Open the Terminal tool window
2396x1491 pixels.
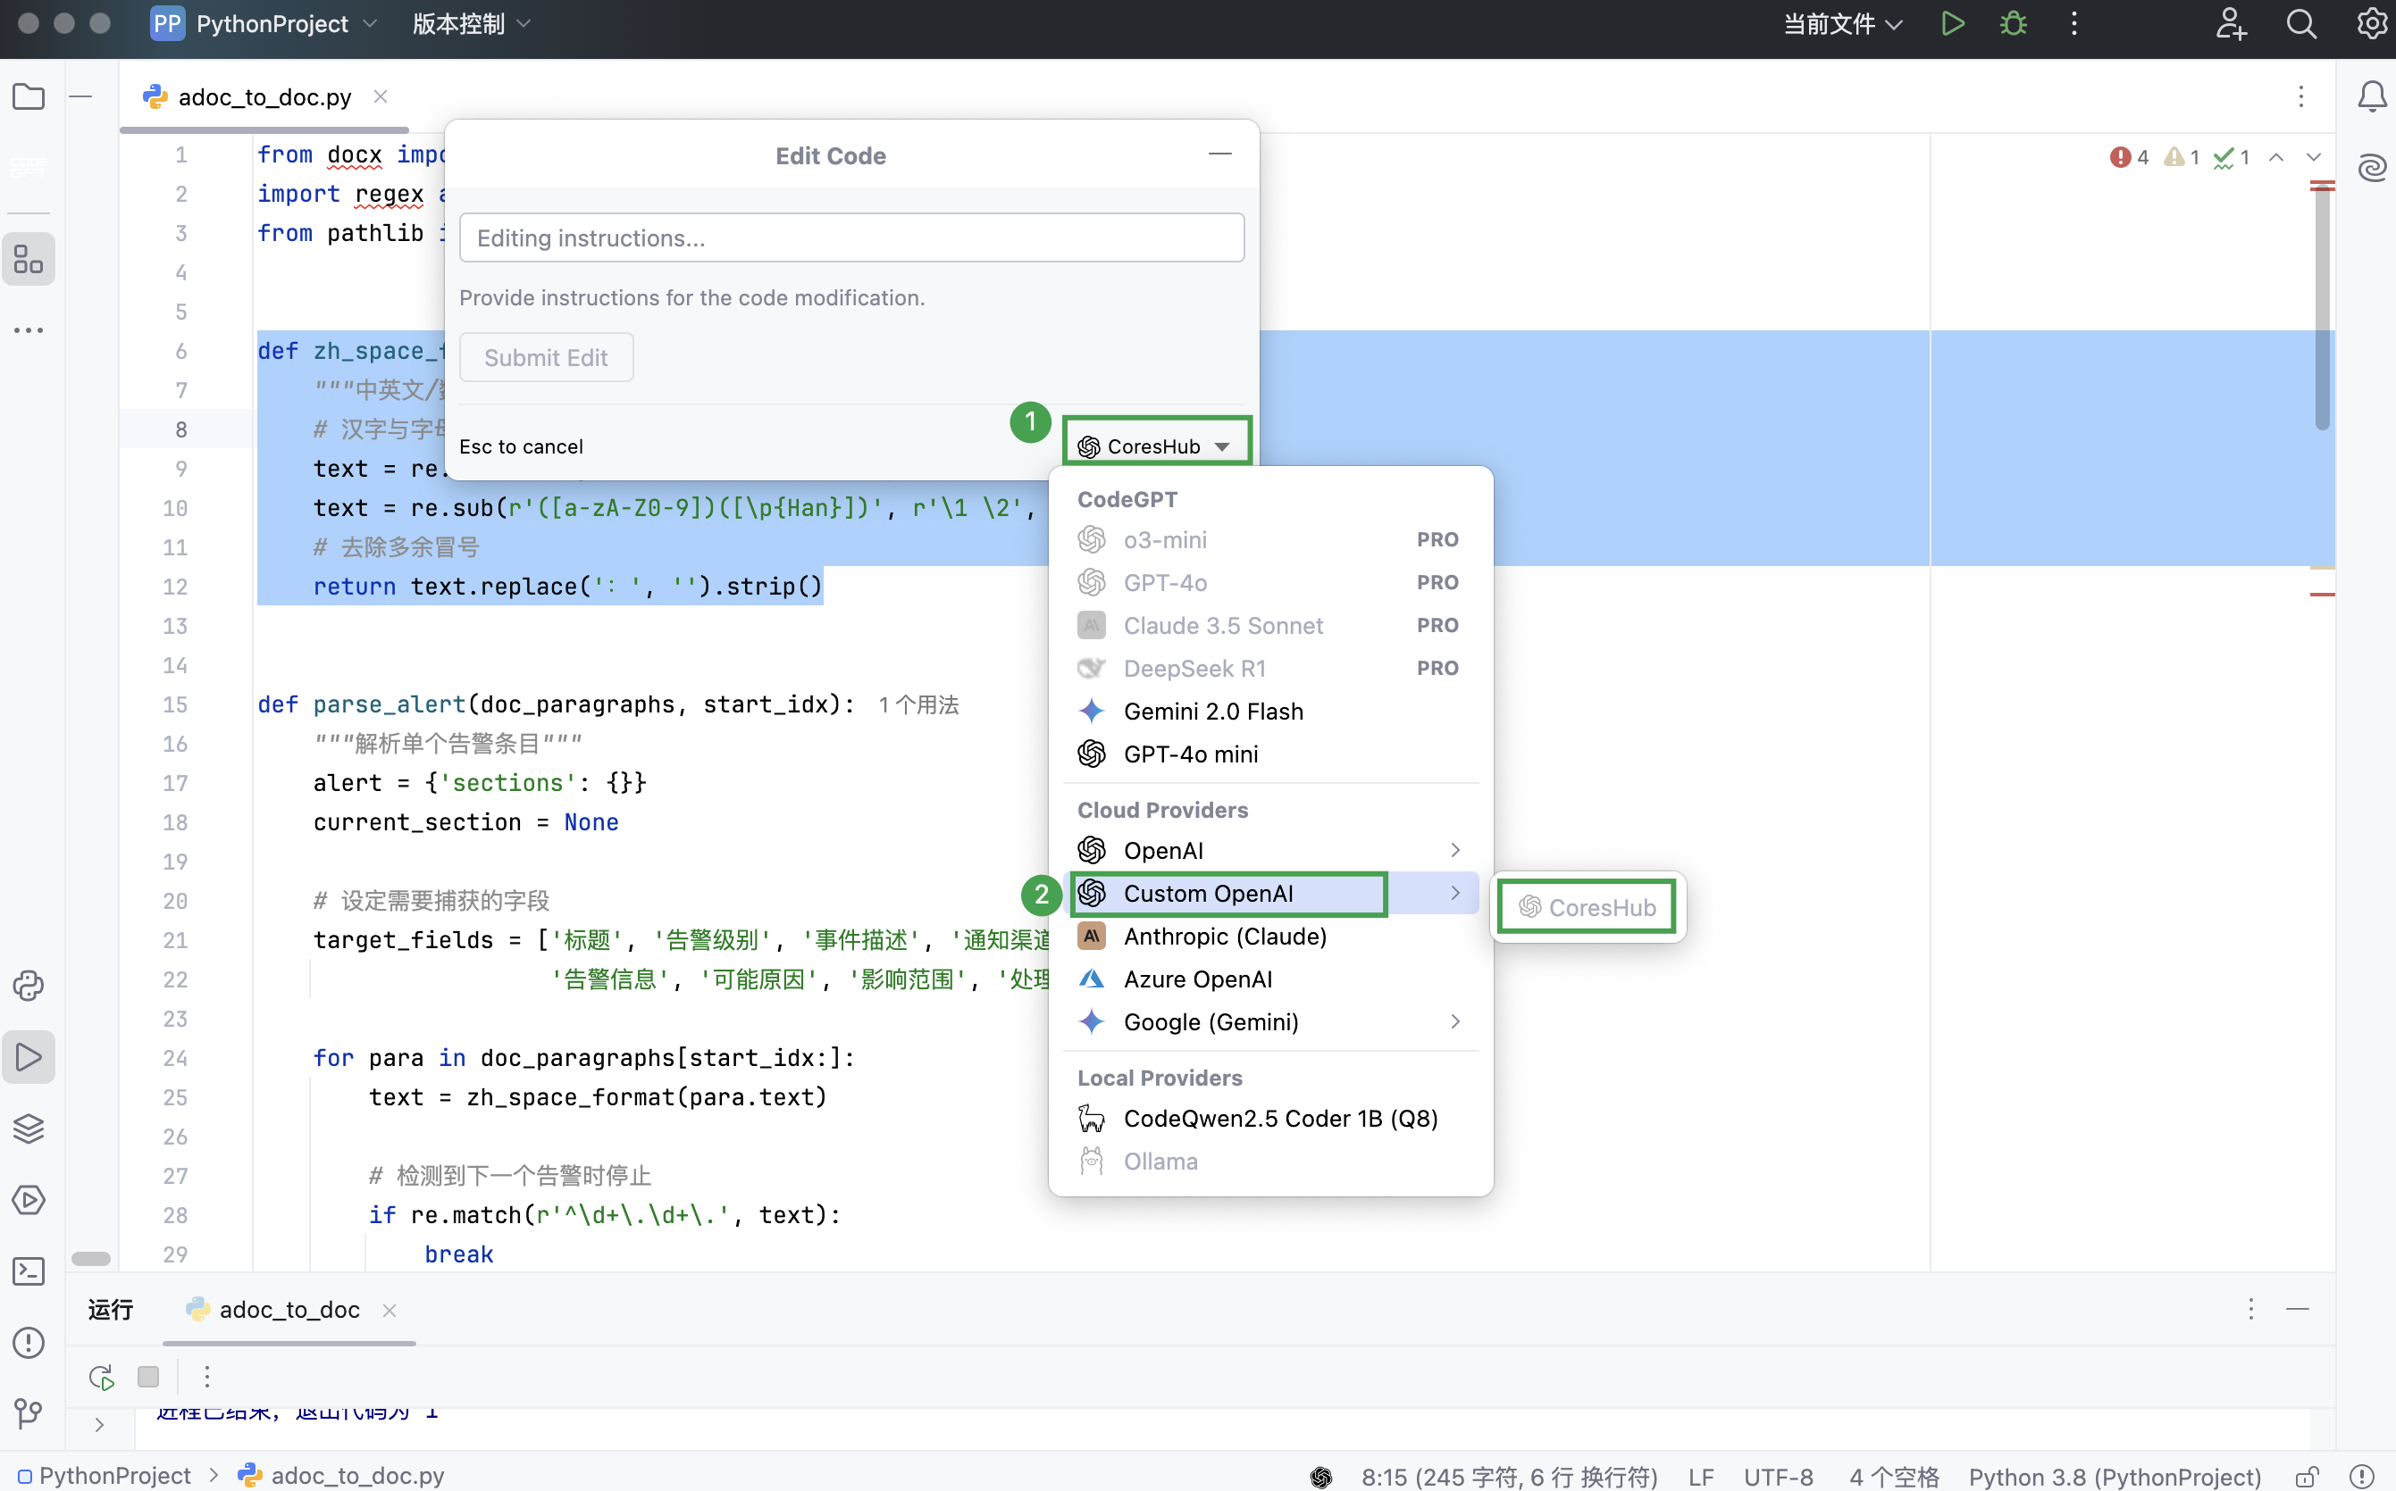pos(29,1271)
